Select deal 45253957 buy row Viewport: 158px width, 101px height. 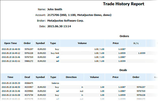(78, 87)
